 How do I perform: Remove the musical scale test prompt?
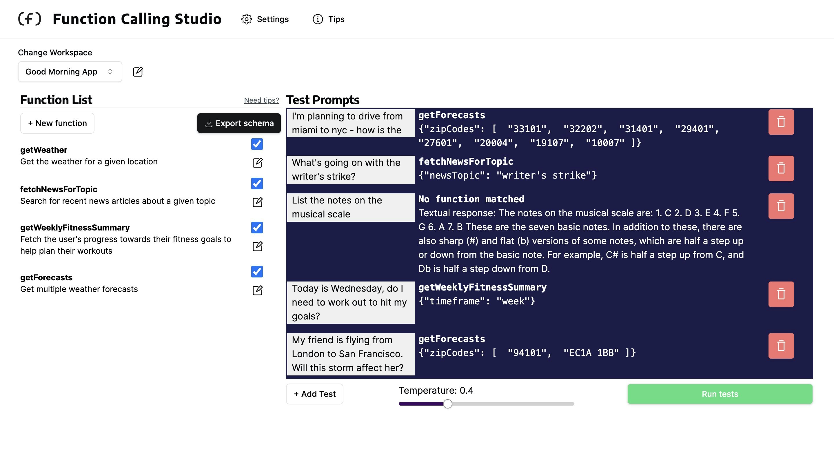(781, 206)
